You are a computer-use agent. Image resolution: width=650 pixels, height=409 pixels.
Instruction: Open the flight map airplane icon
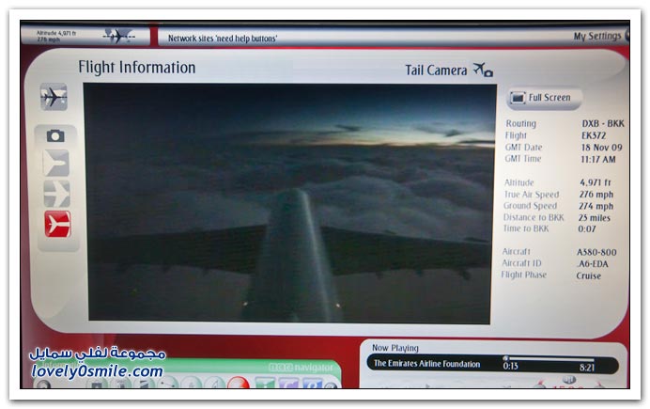click(54, 96)
